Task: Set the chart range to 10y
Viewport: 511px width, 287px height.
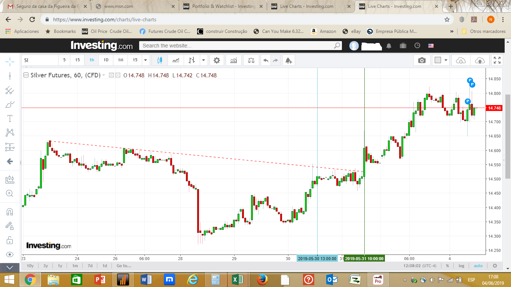Action: (x=30, y=266)
